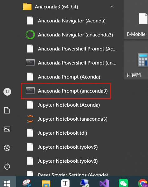Open Anaconda Powershell Prompt (anaconda3) console icon
This screenshot has width=148, height=187.
click(x=30, y=63)
